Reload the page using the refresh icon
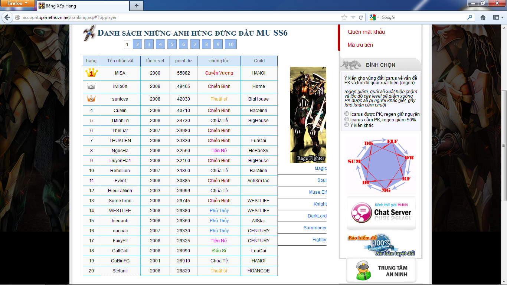The height and width of the screenshot is (285, 507). [361, 17]
